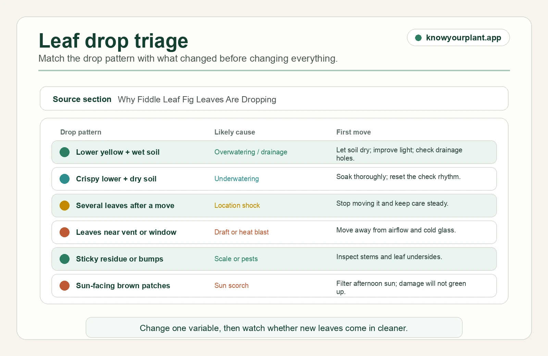Click the amber dot beside Several leaves after a move
The height and width of the screenshot is (356, 548).
[x=64, y=205]
